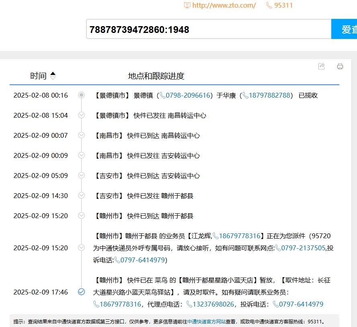Select text 快件已发往 赣州于都县
Screen dimensions: 357x327
tap(160, 196)
